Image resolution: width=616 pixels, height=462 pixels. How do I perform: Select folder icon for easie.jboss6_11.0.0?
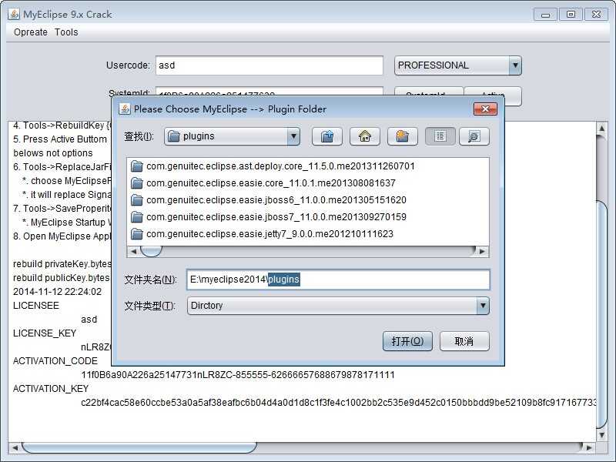click(x=137, y=200)
